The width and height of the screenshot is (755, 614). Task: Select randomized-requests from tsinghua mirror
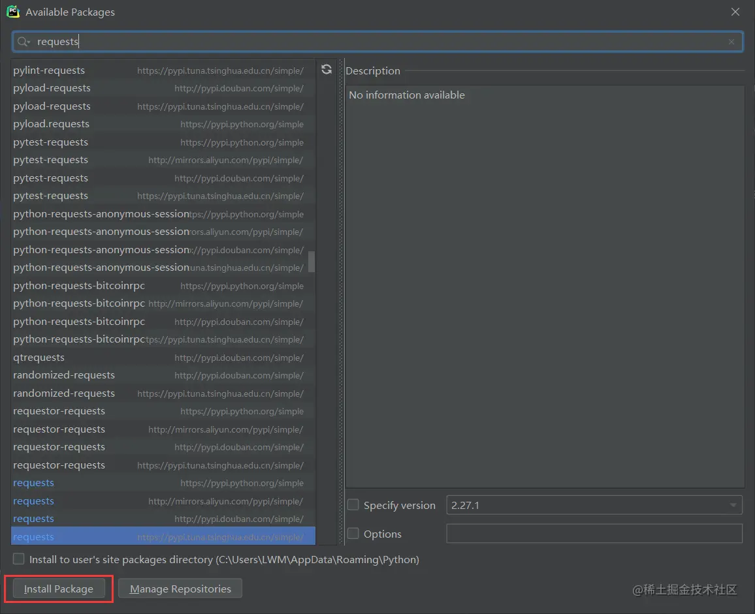pyautogui.click(x=163, y=393)
